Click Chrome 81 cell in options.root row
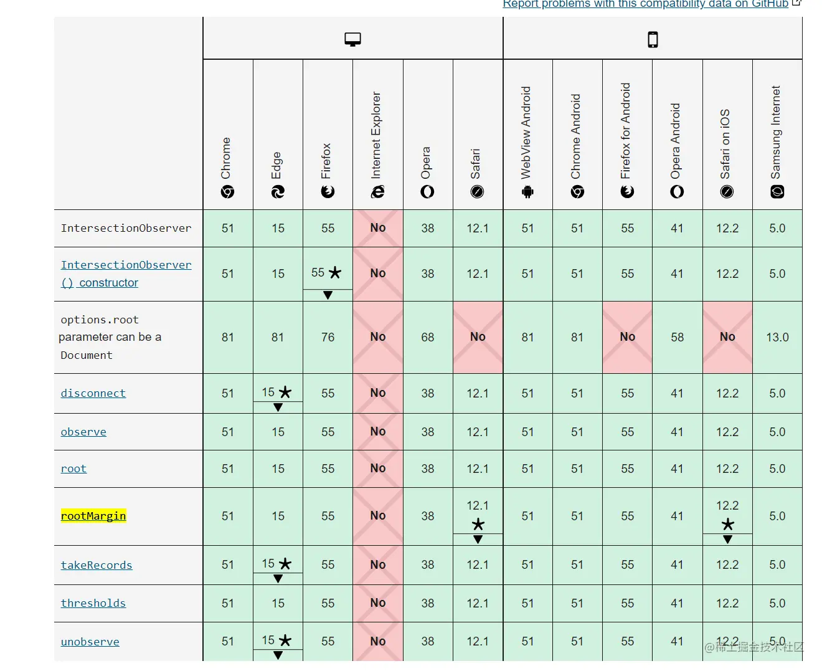822x671 pixels. pos(228,337)
